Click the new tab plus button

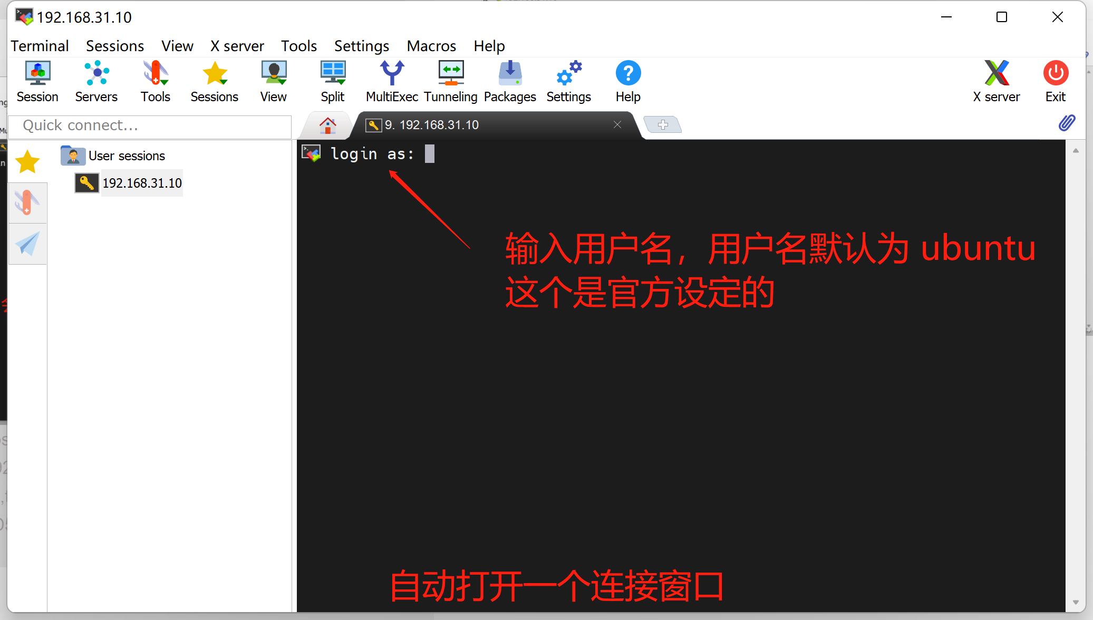pos(663,125)
